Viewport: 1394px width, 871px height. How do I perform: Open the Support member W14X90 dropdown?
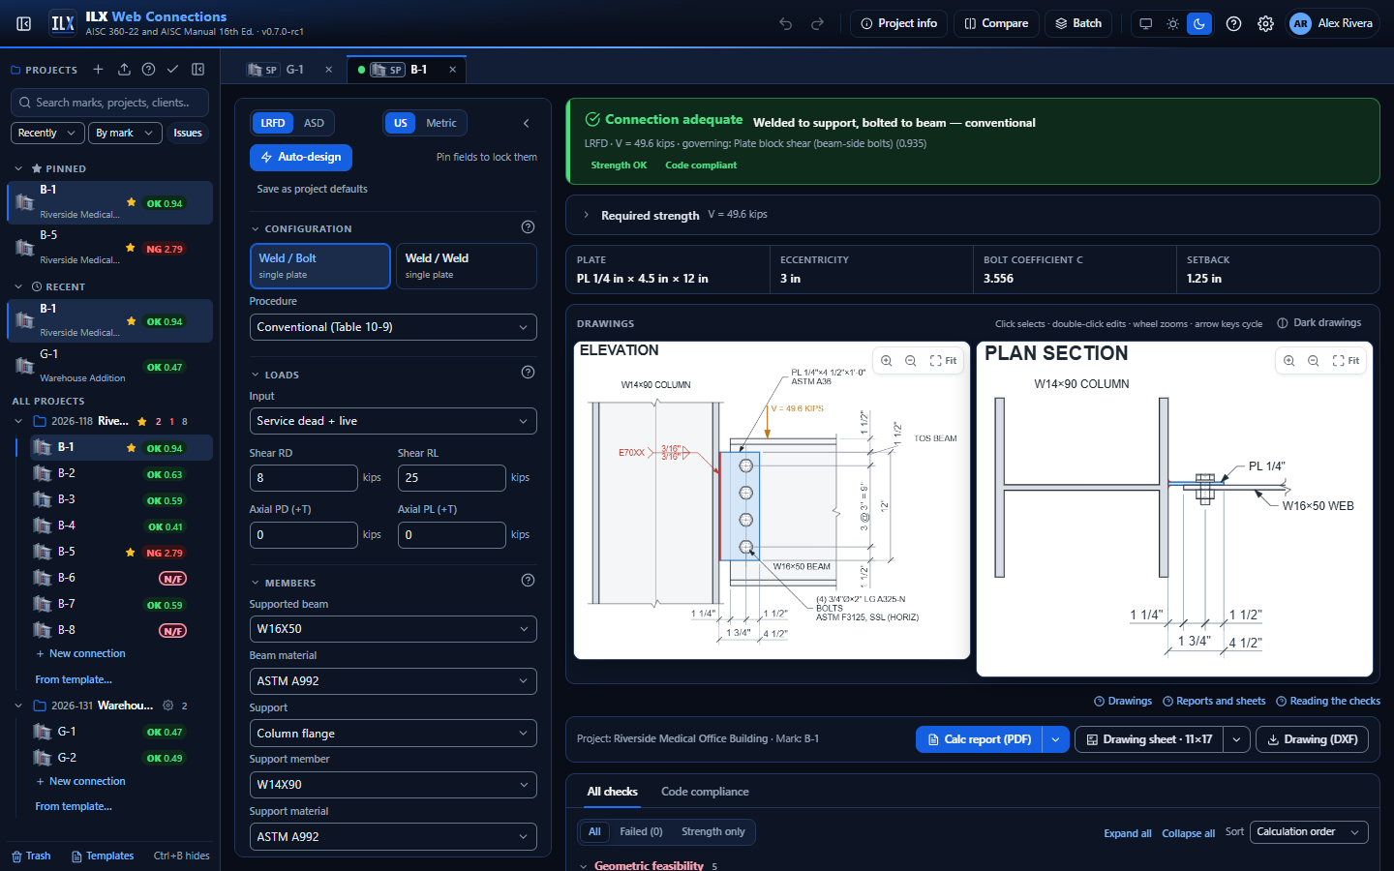click(393, 785)
